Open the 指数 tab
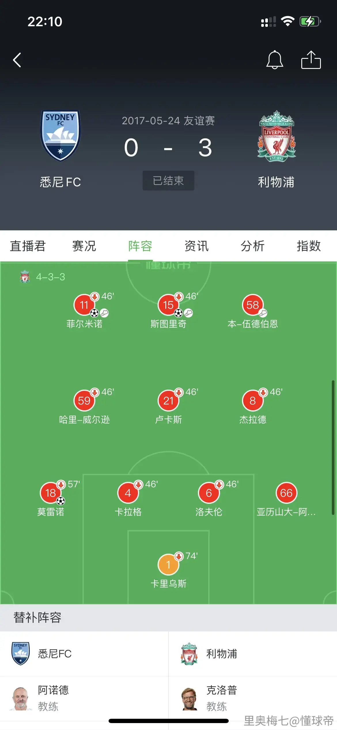This screenshot has height=730, width=337. (x=309, y=246)
